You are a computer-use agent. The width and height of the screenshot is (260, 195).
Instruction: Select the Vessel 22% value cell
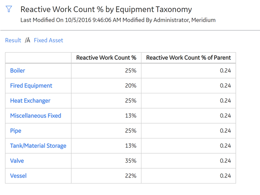pyautogui.click(x=106, y=176)
